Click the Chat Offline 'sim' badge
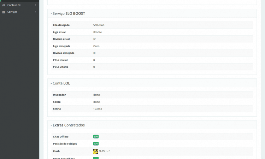Screen dimensions: 265x159 [96, 137]
